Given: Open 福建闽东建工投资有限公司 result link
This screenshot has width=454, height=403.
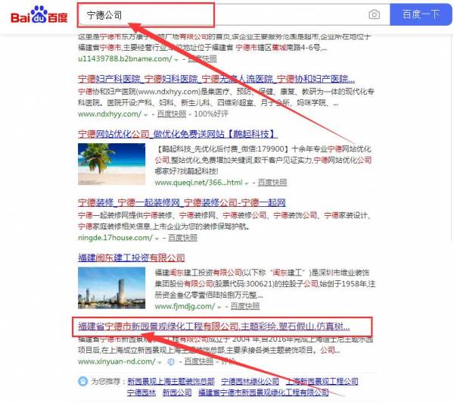Looking at the screenshot, I should coord(132,258).
